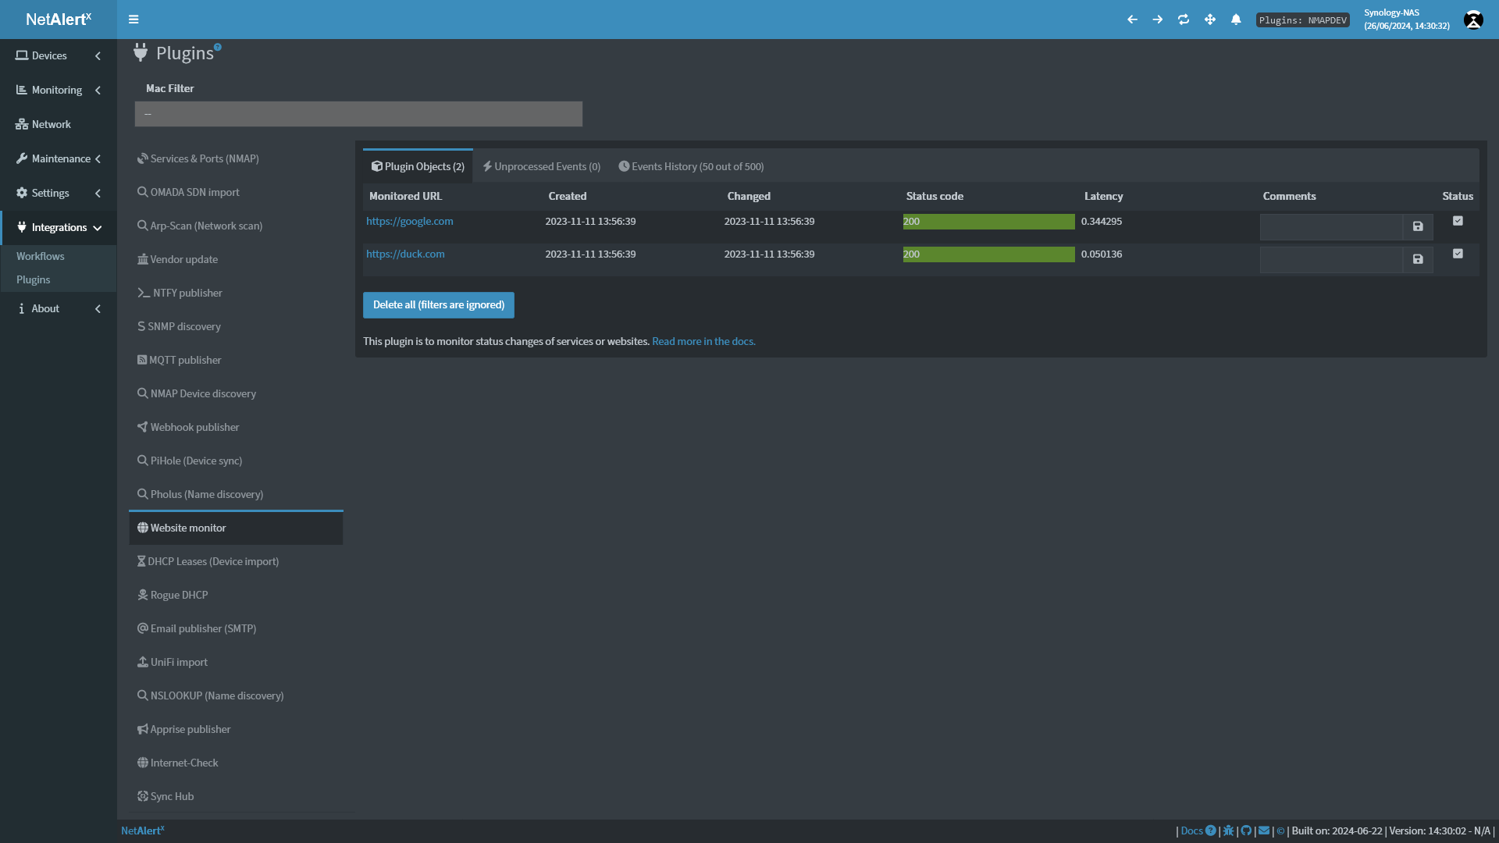The height and width of the screenshot is (843, 1499).
Task: Click the back arrow icon in header
Action: (x=1132, y=20)
